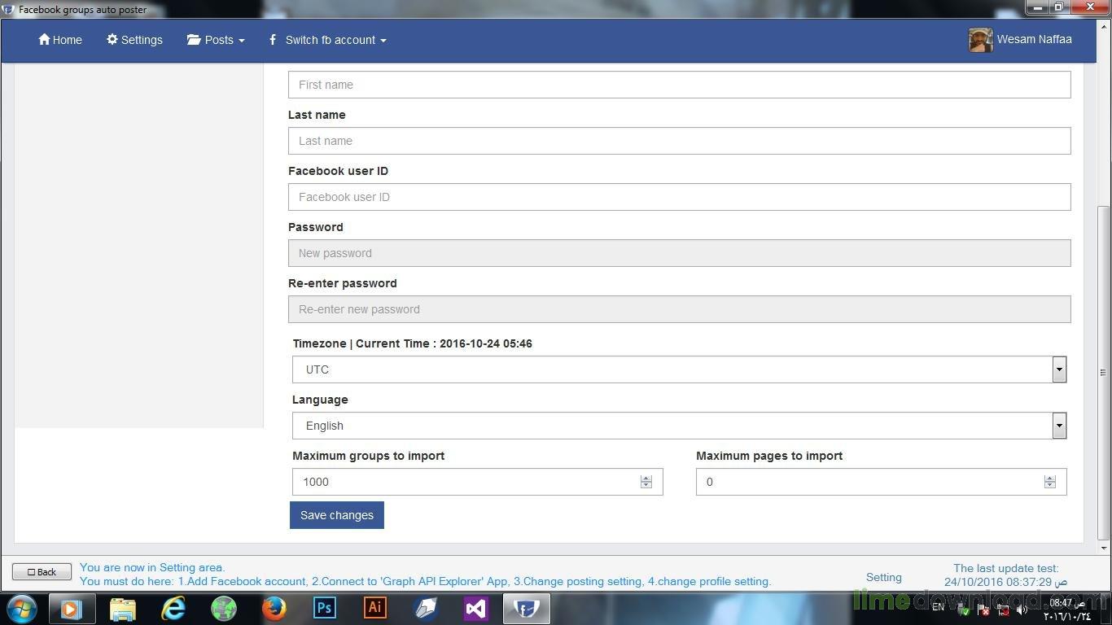This screenshot has width=1112, height=625.
Task: Open the Language dropdown showing English
Action: [1058, 426]
